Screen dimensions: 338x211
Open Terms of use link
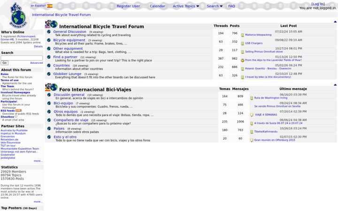(9, 80)
